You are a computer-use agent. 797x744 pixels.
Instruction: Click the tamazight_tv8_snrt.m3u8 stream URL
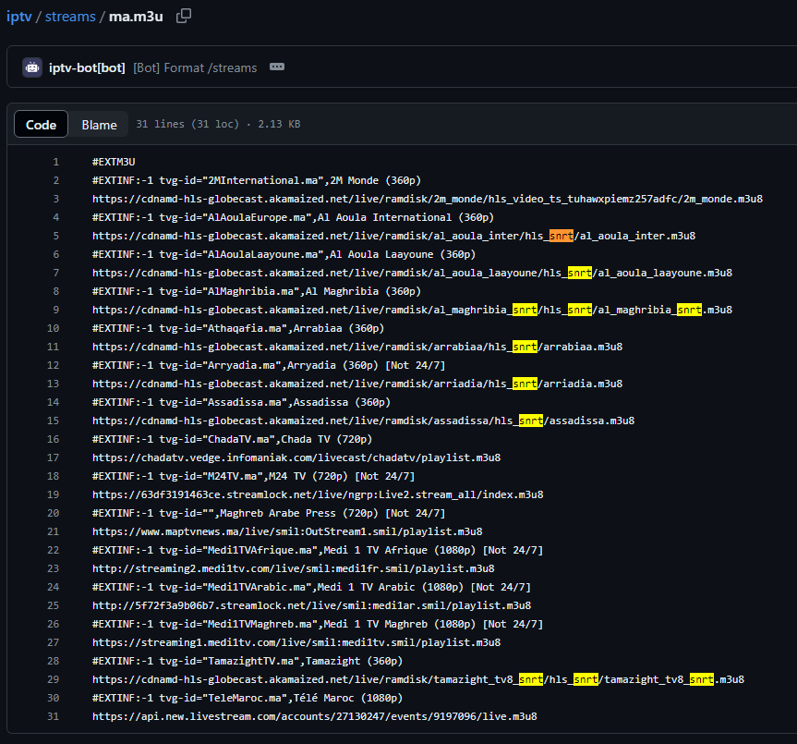point(418,679)
